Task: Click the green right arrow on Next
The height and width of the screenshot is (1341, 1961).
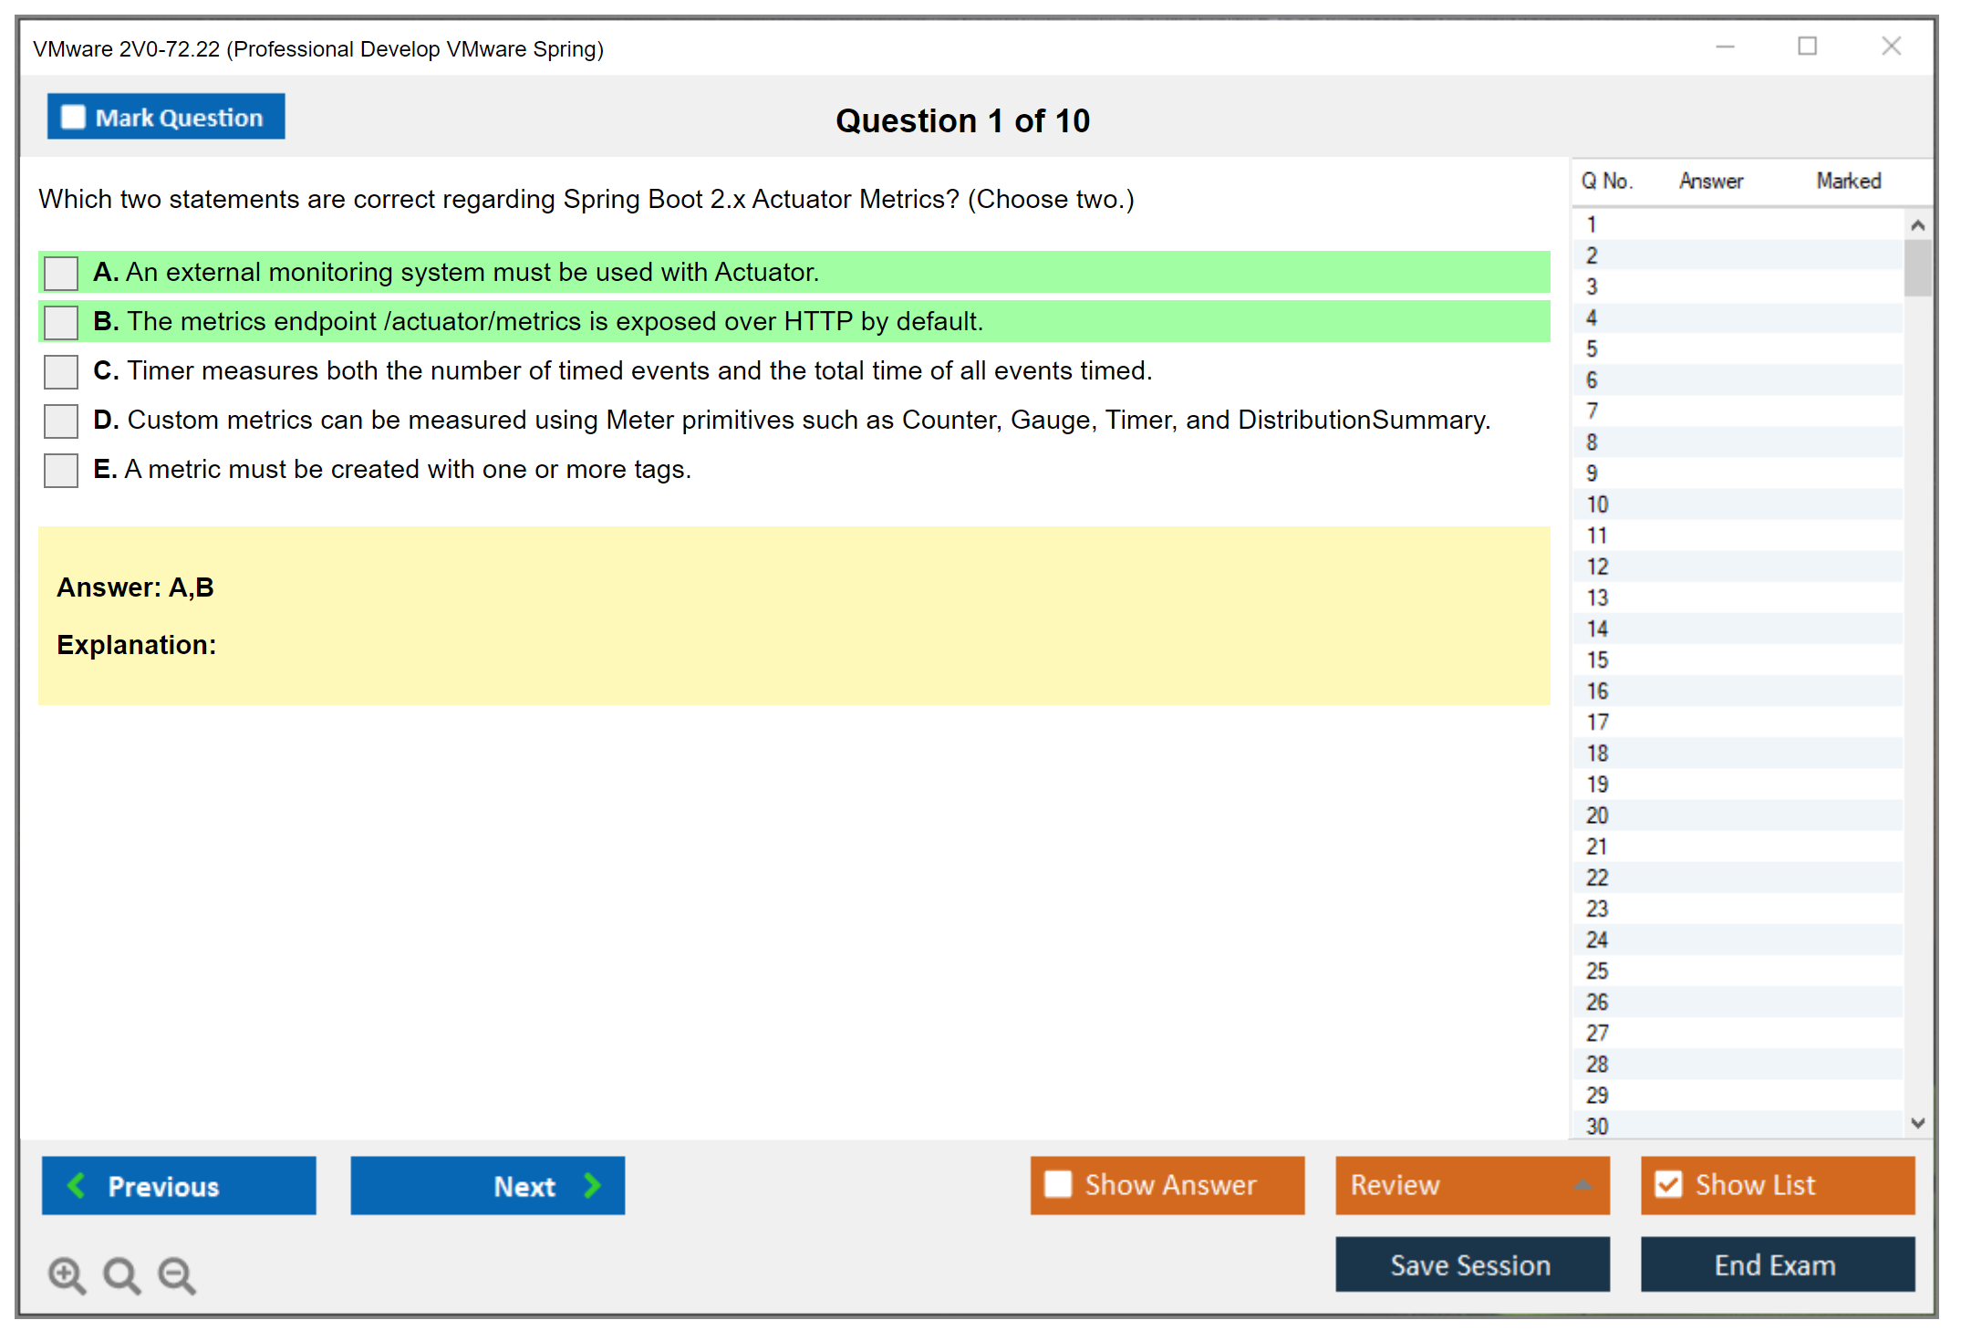Action: [592, 1185]
